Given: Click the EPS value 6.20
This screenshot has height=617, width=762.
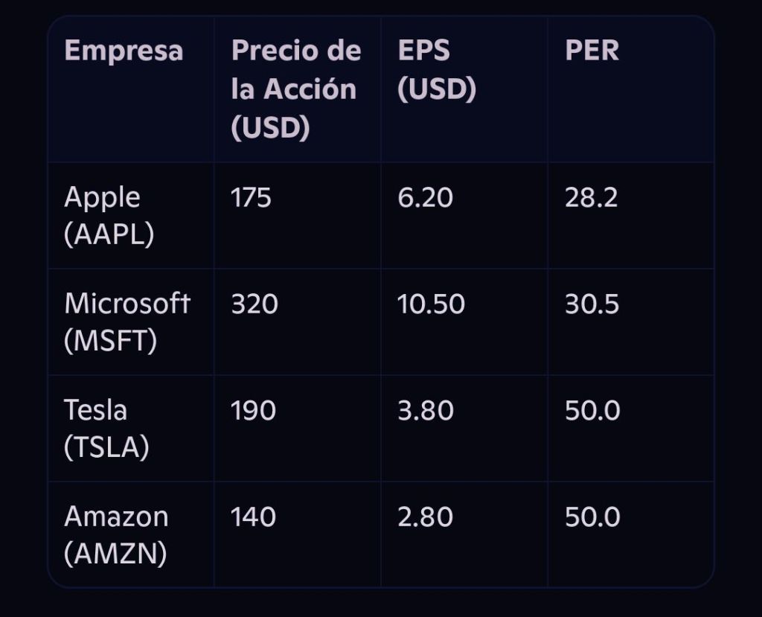Looking at the screenshot, I should [425, 198].
